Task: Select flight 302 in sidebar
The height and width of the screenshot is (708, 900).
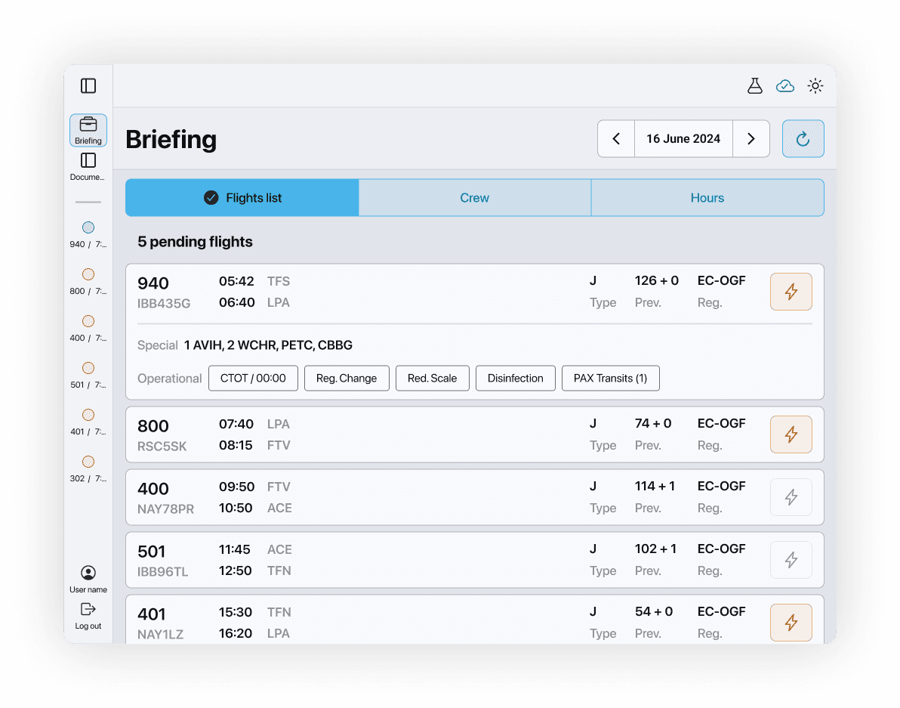Action: pyautogui.click(x=88, y=469)
